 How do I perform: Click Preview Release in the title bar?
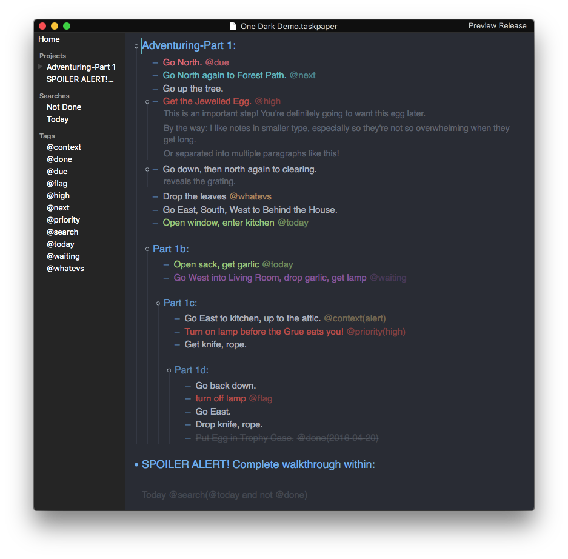click(x=497, y=26)
